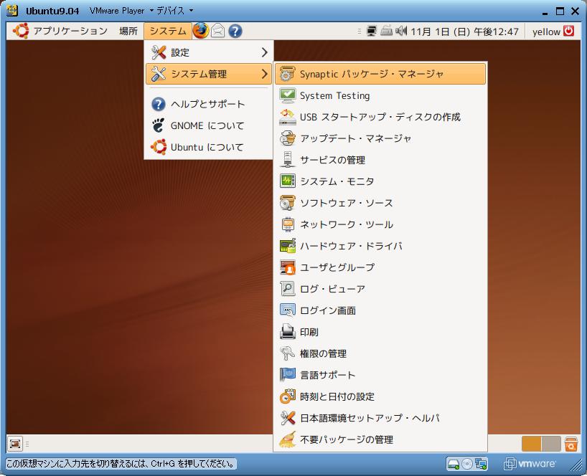Click the hardware drivers card icon
This screenshot has width=587, height=476.
pos(288,246)
